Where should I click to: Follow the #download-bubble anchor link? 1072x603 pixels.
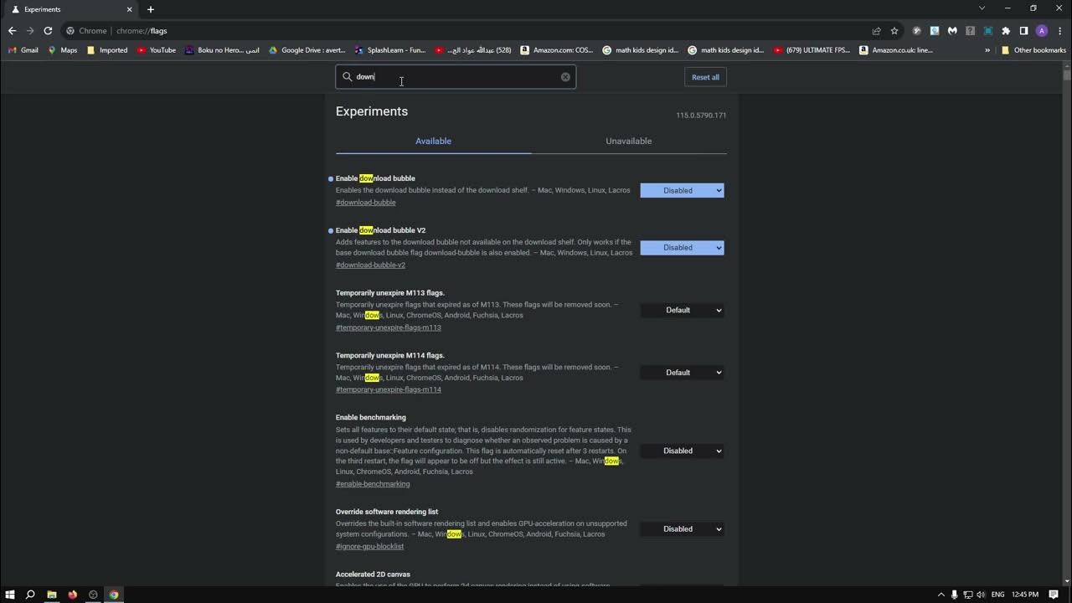(x=366, y=203)
